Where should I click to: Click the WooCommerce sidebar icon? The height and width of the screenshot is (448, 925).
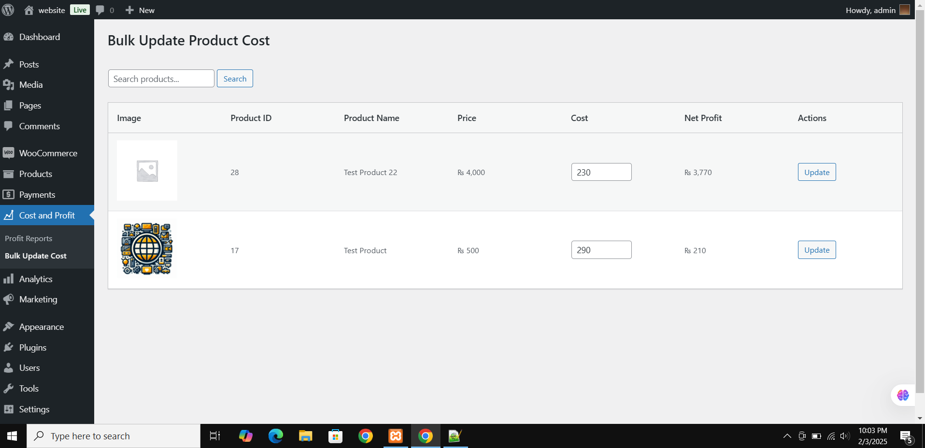[8, 153]
